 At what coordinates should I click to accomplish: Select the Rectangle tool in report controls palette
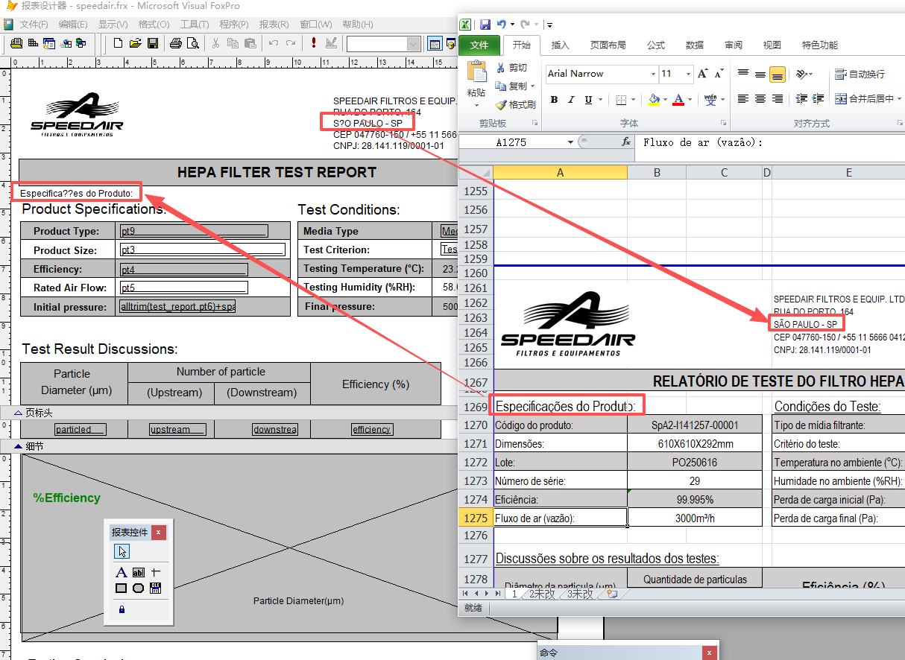122,588
